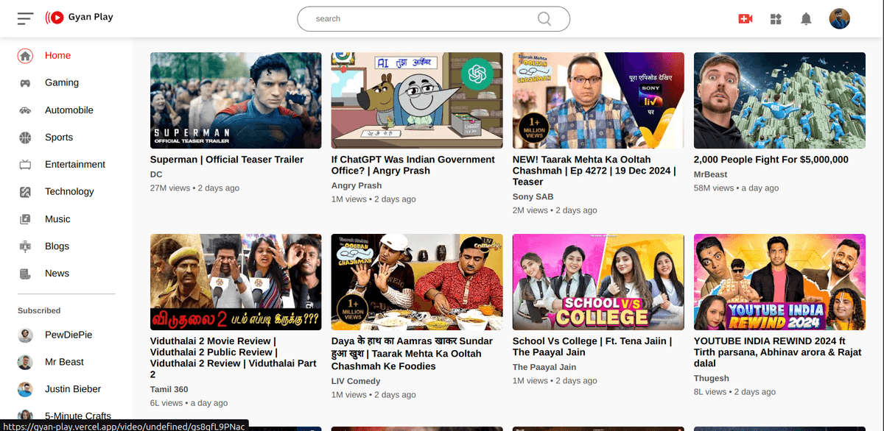The width and height of the screenshot is (884, 431).
Task: Open the user profile avatar
Action: click(x=840, y=19)
